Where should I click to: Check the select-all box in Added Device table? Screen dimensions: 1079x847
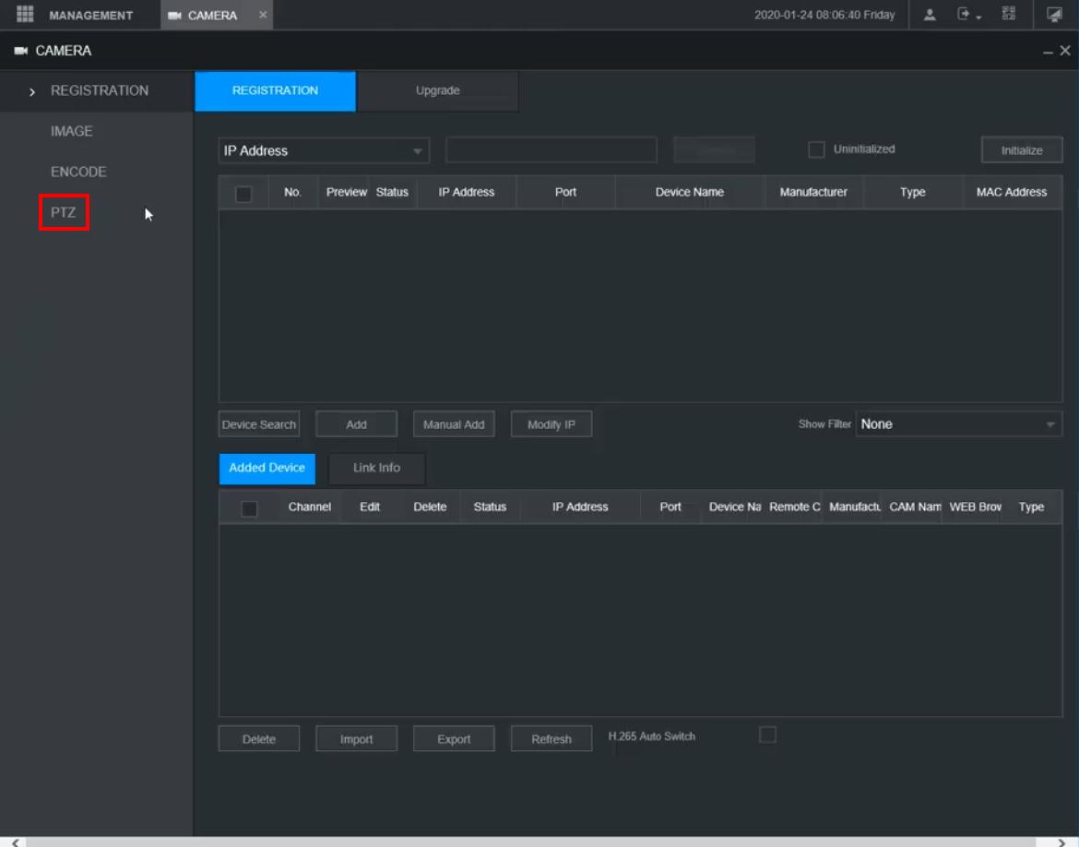249,507
